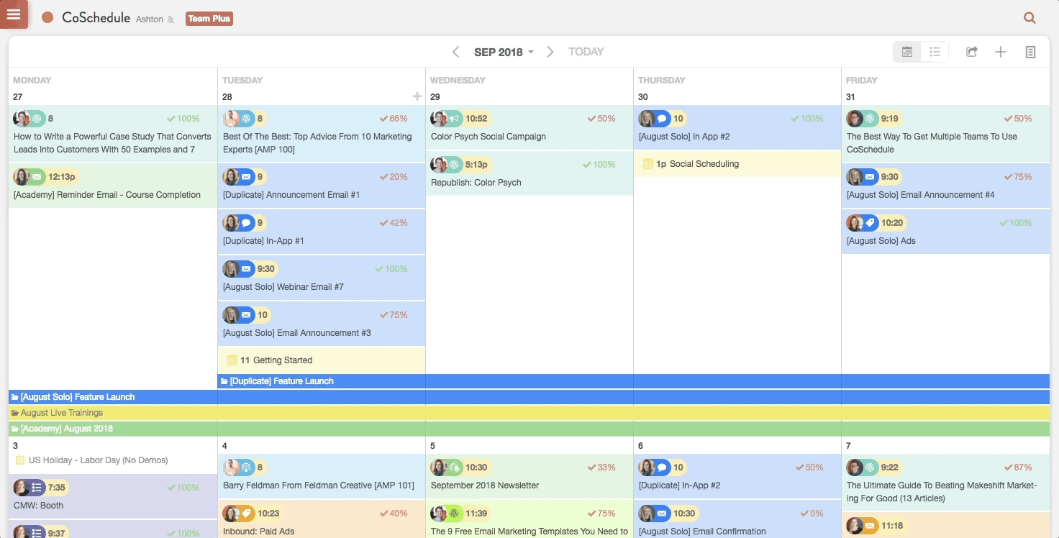This screenshot has height=538, width=1059.
Task: Open [August Solo] Email Announcement #4 card
Action: (x=945, y=186)
